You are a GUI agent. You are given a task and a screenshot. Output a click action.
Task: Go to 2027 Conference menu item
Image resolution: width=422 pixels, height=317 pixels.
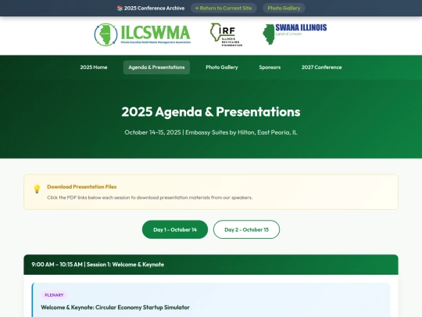pyautogui.click(x=322, y=67)
